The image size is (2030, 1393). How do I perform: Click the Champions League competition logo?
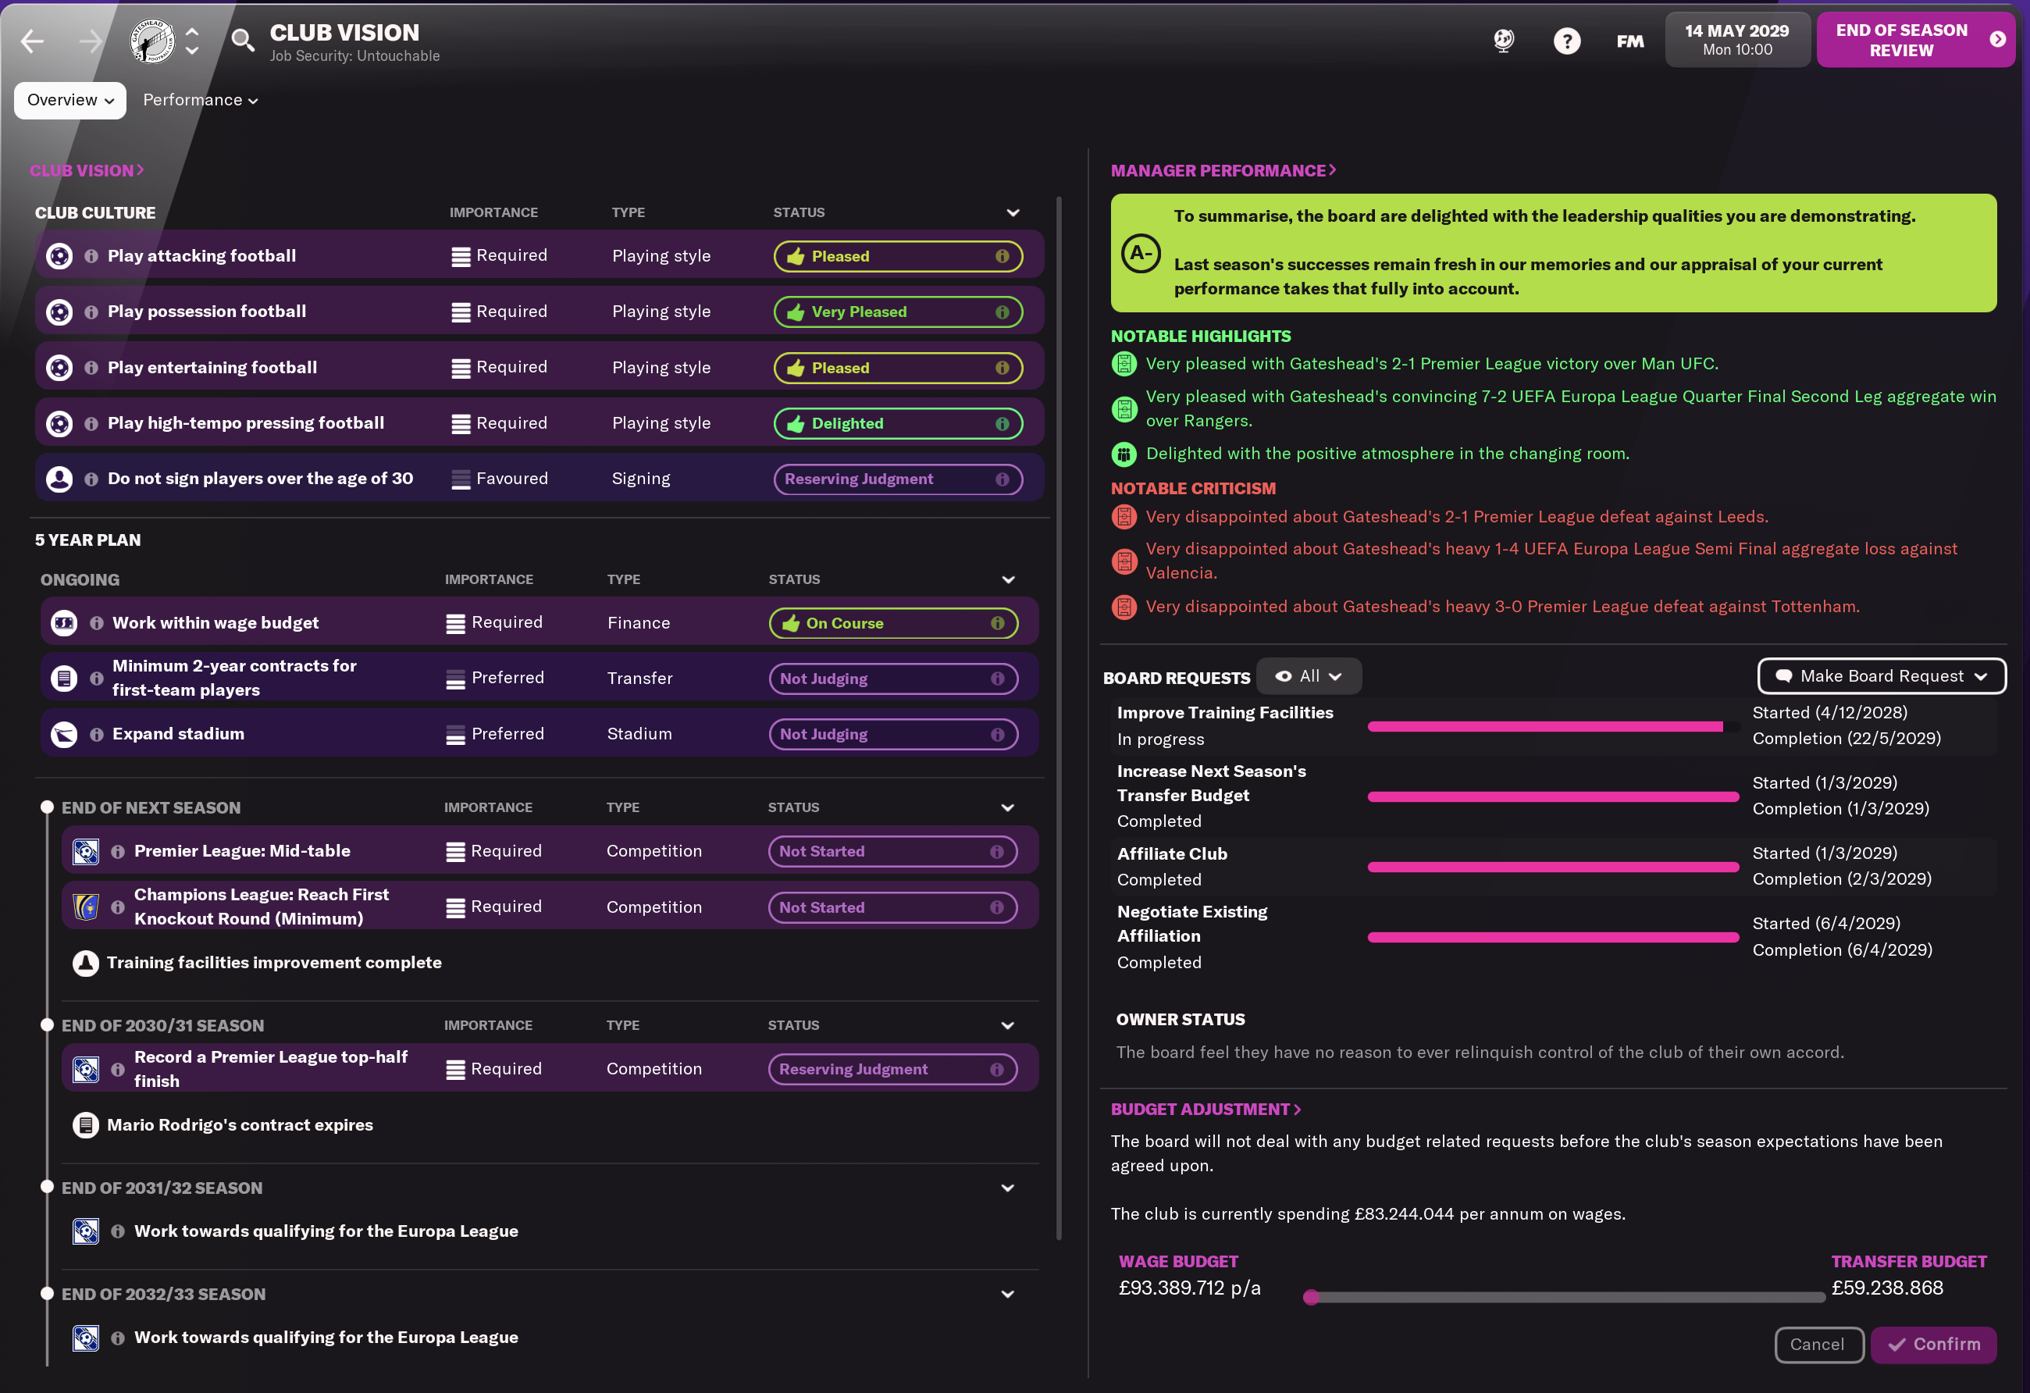click(86, 907)
